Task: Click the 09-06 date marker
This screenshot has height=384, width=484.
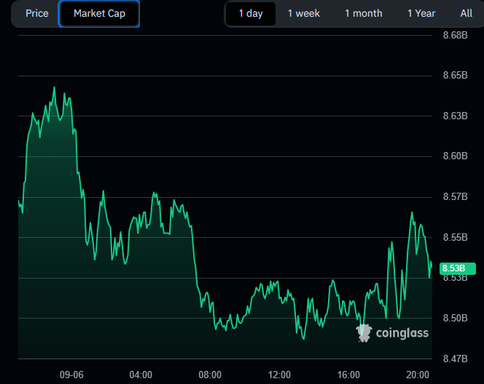Action: [71, 375]
